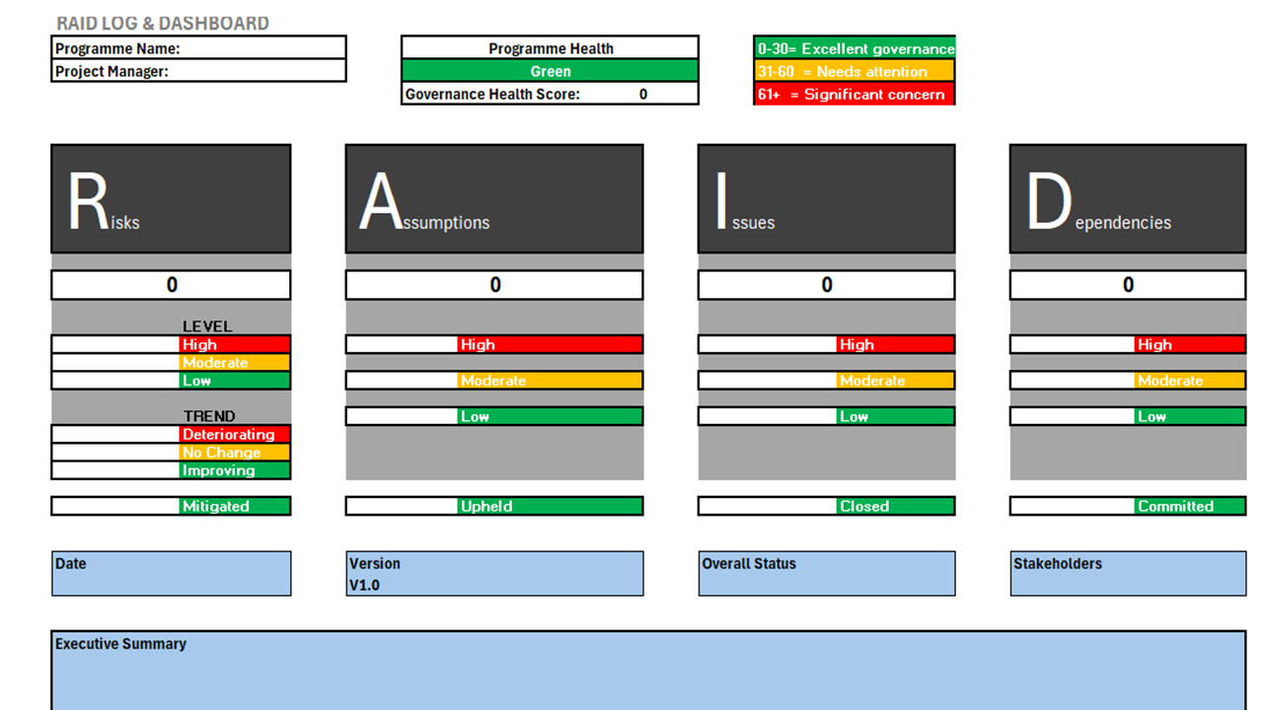The image size is (1263, 710).
Task: Select the Issues total count cell
Action: pyautogui.click(x=827, y=285)
